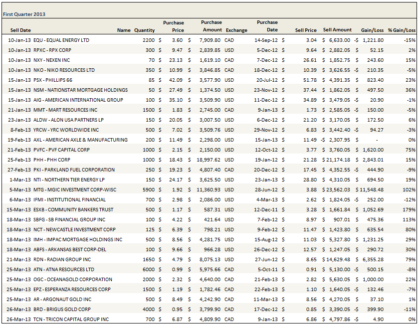Click the First Quarter 2013 title cell

pyautogui.click(x=24, y=14)
